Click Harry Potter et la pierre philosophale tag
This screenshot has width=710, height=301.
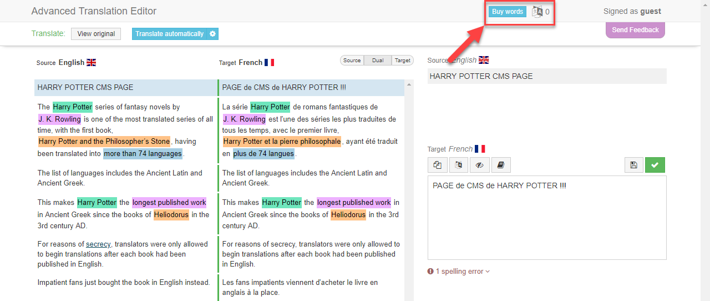[282, 142]
